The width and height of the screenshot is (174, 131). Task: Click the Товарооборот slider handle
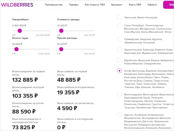coord(20,31)
